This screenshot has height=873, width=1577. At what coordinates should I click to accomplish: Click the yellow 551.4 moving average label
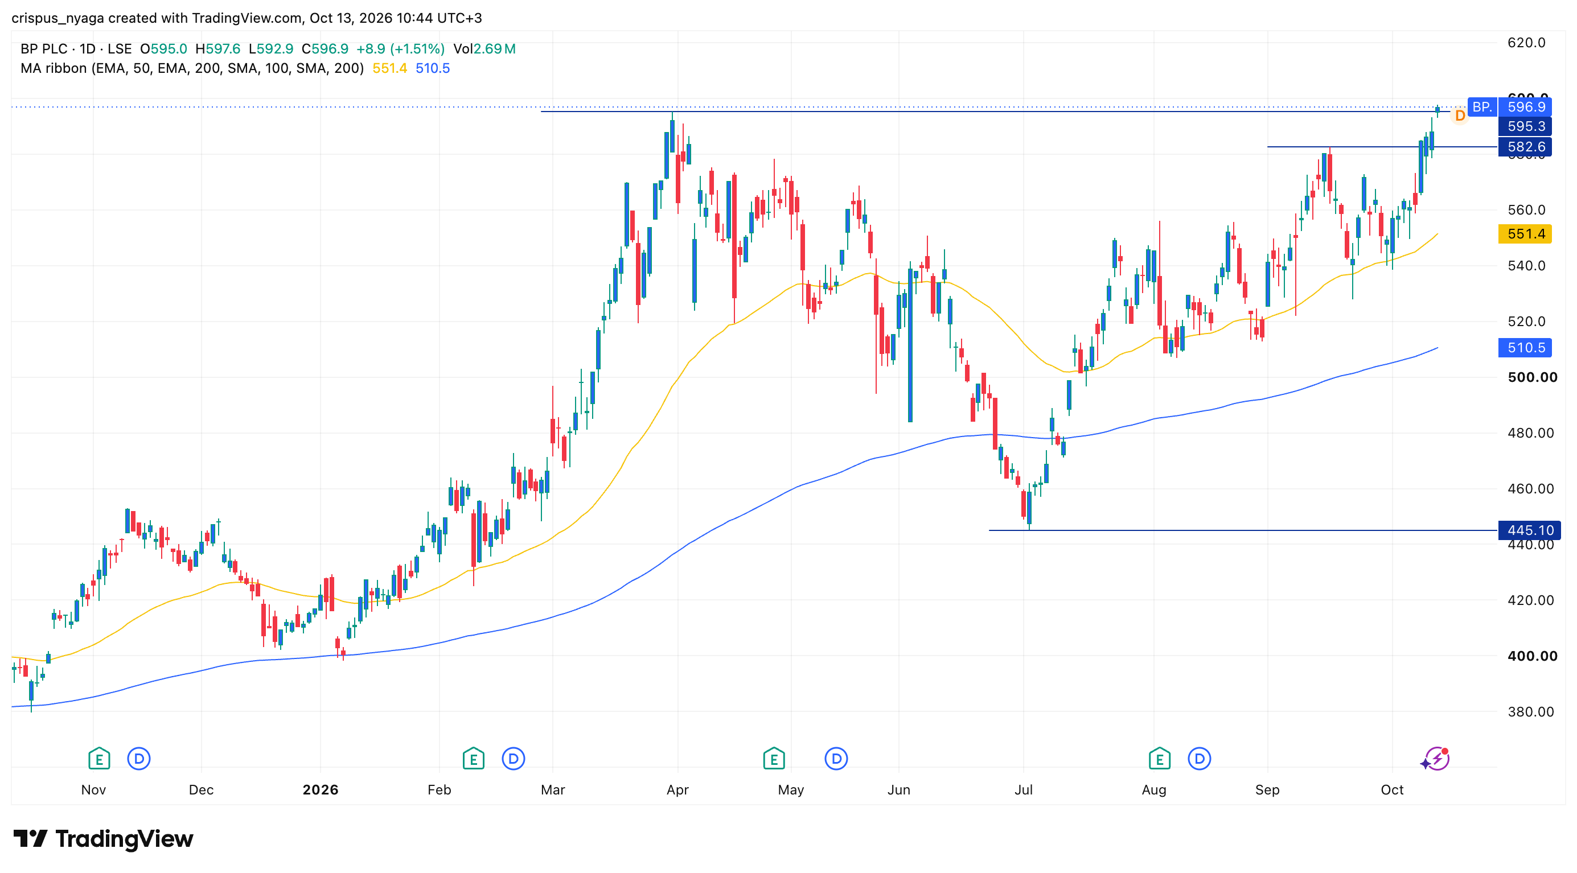point(1525,234)
